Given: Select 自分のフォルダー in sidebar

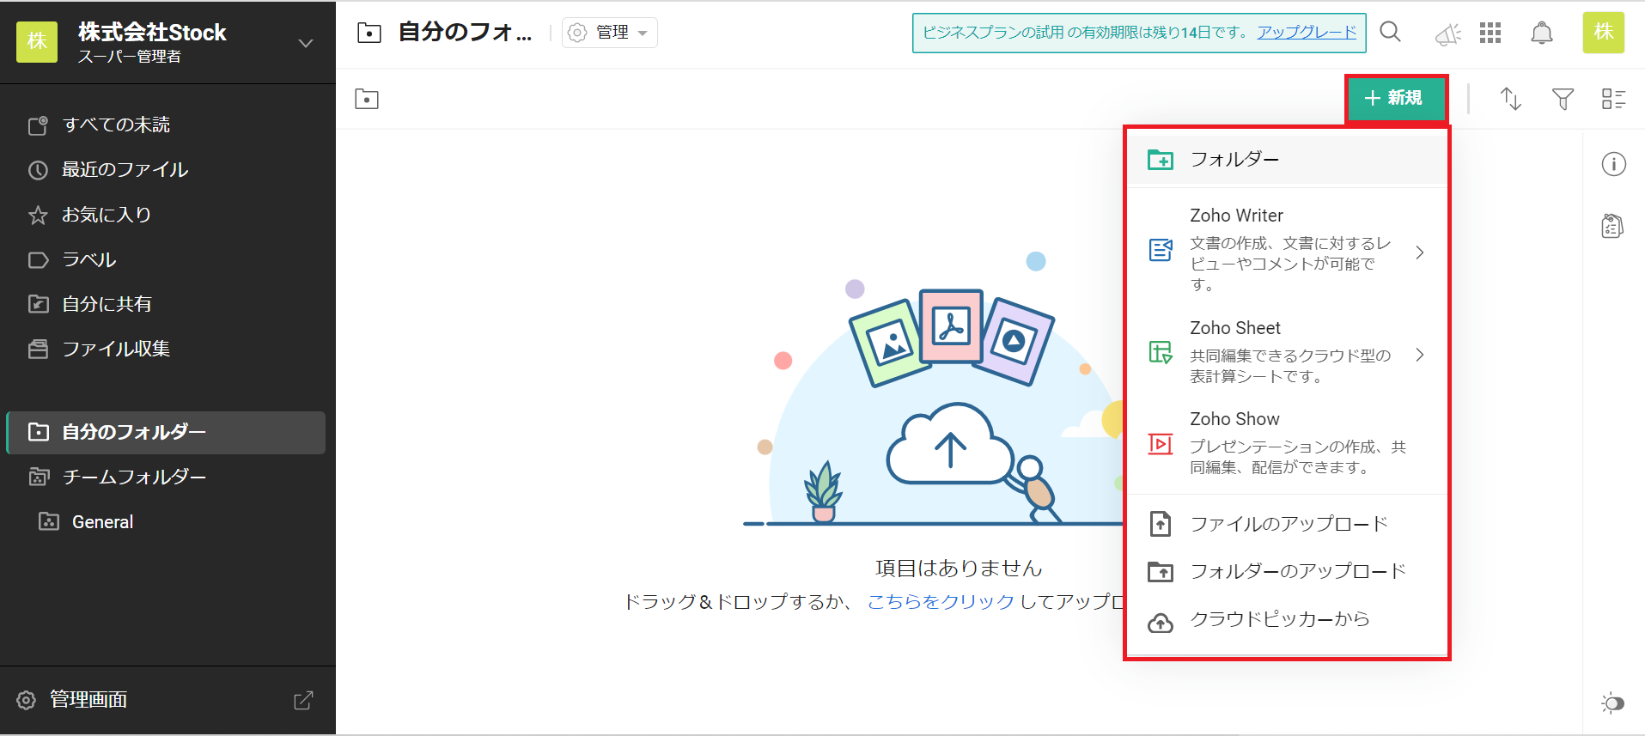Looking at the screenshot, I should (166, 432).
